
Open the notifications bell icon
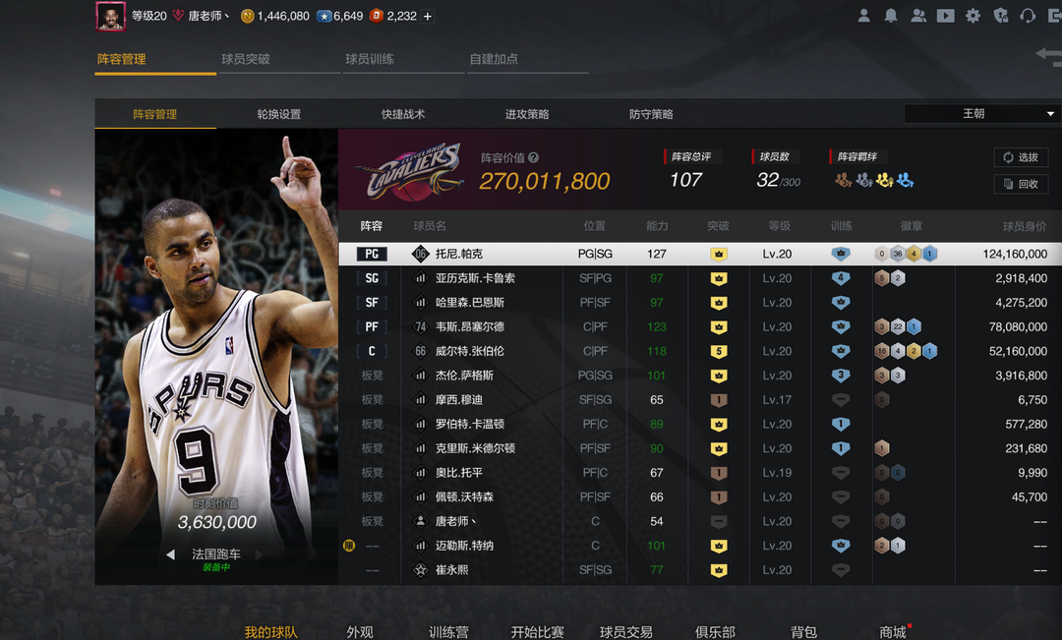coord(891,16)
